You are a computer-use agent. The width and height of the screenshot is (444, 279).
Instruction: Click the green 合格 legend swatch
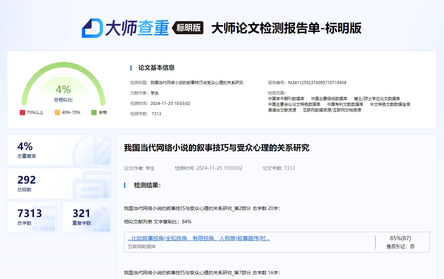94,113
